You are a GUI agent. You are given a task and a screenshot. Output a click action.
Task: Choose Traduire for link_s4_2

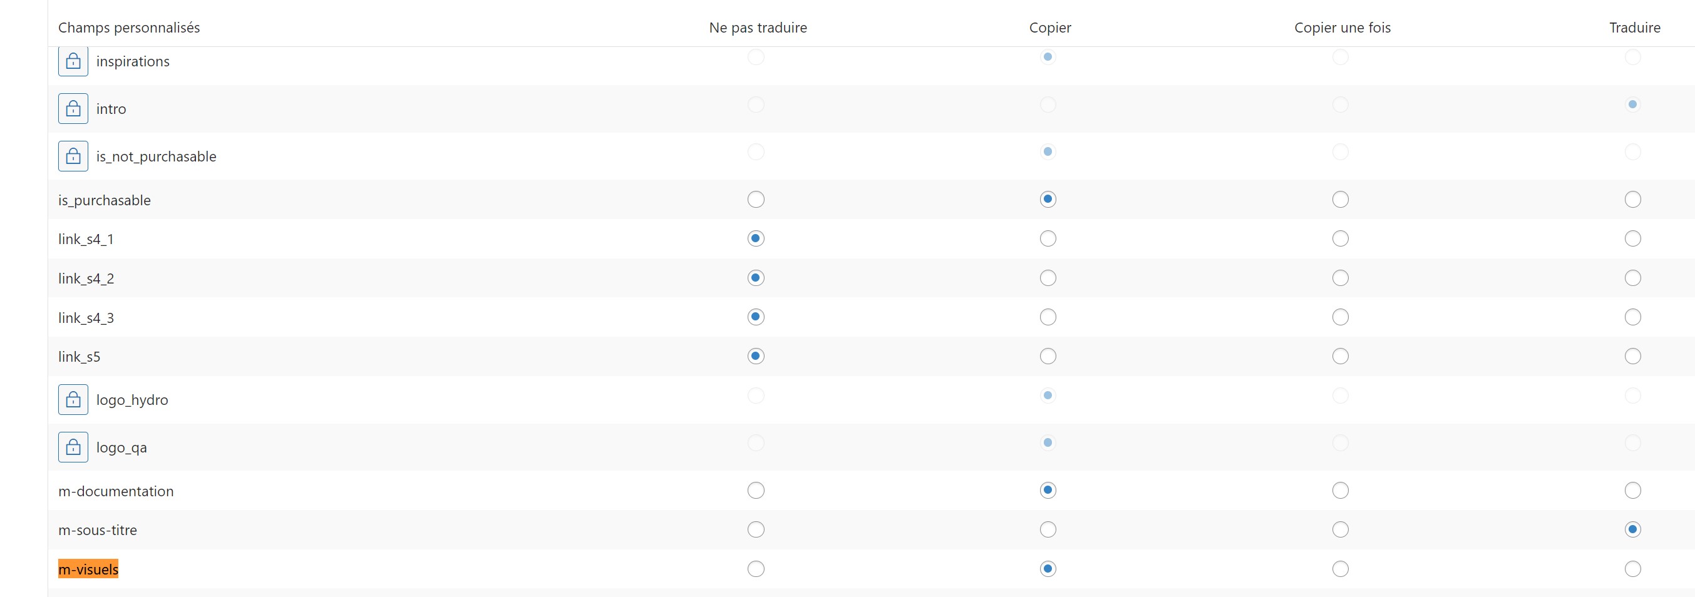click(x=1632, y=277)
